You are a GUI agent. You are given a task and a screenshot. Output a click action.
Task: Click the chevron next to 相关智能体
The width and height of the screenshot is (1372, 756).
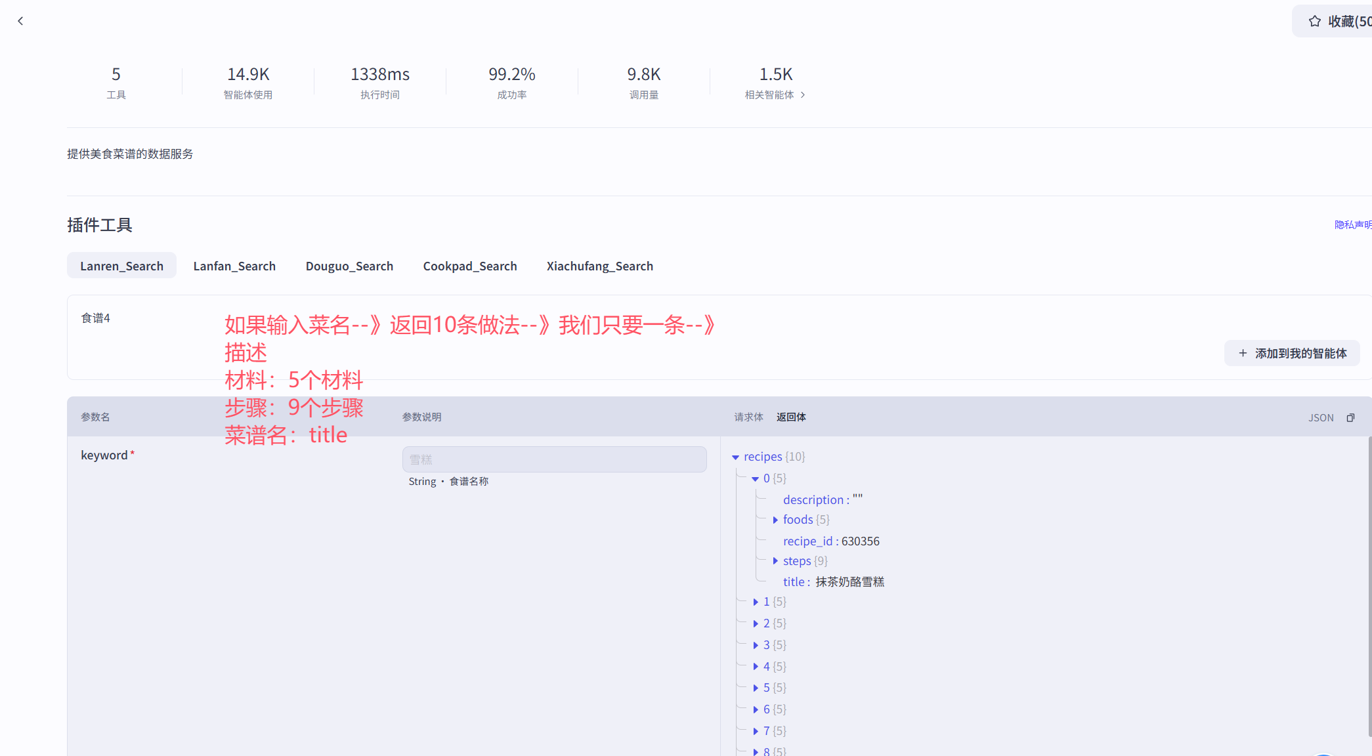[803, 95]
